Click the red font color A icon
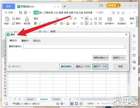This screenshot has height=108, width=140. (68, 23)
